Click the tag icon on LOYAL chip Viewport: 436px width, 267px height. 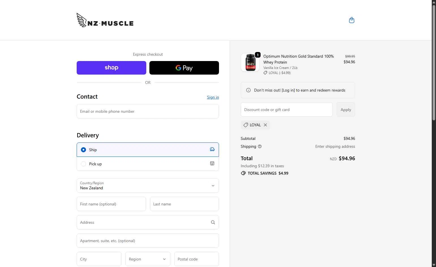[x=246, y=125]
